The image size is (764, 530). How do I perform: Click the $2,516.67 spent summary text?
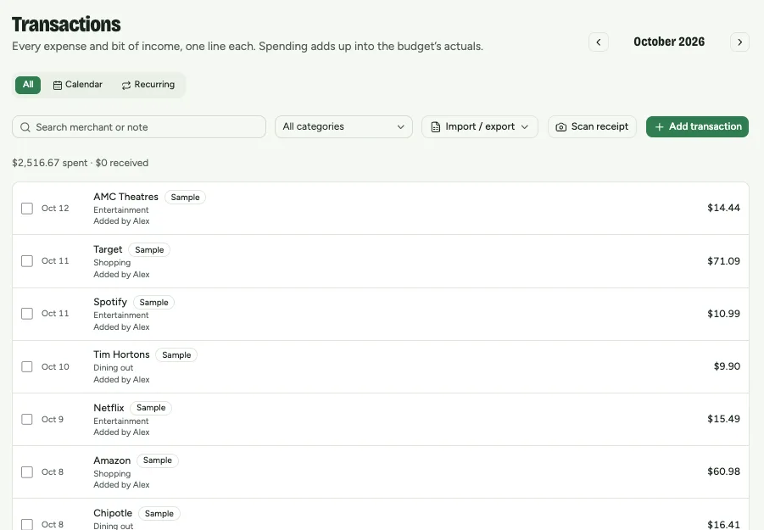[50, 163]
